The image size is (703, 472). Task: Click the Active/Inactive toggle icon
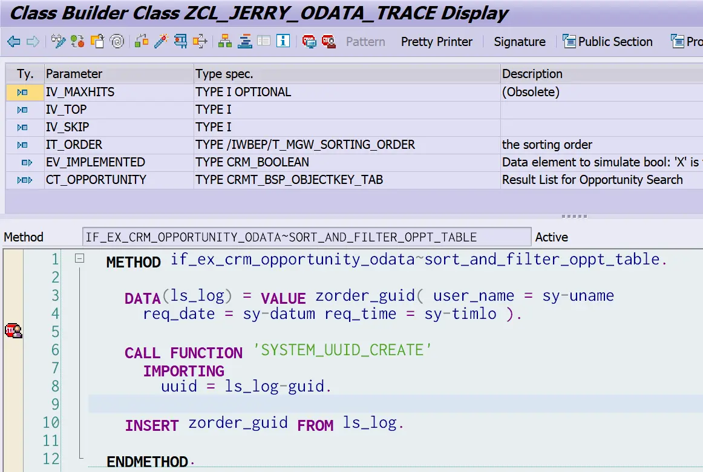click(77, 41)
